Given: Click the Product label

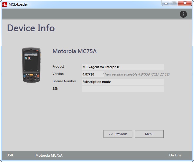Looking at the screenshot, I should (x=58, y=66).
